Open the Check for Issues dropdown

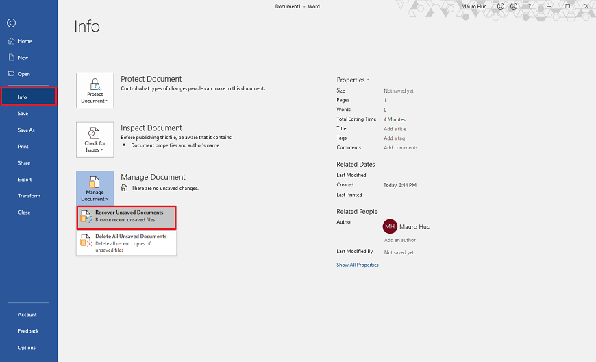click(95, 139)
